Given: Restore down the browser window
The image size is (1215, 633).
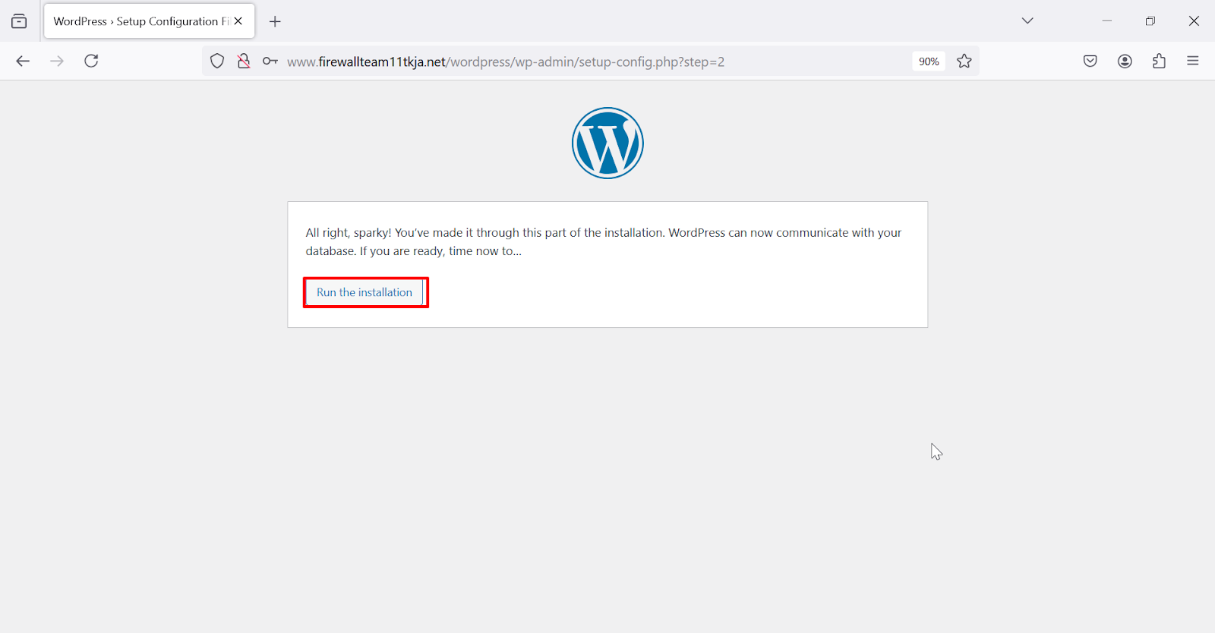Looking at the screenshot, I should pyautogui.click(x=1150, y=20).
